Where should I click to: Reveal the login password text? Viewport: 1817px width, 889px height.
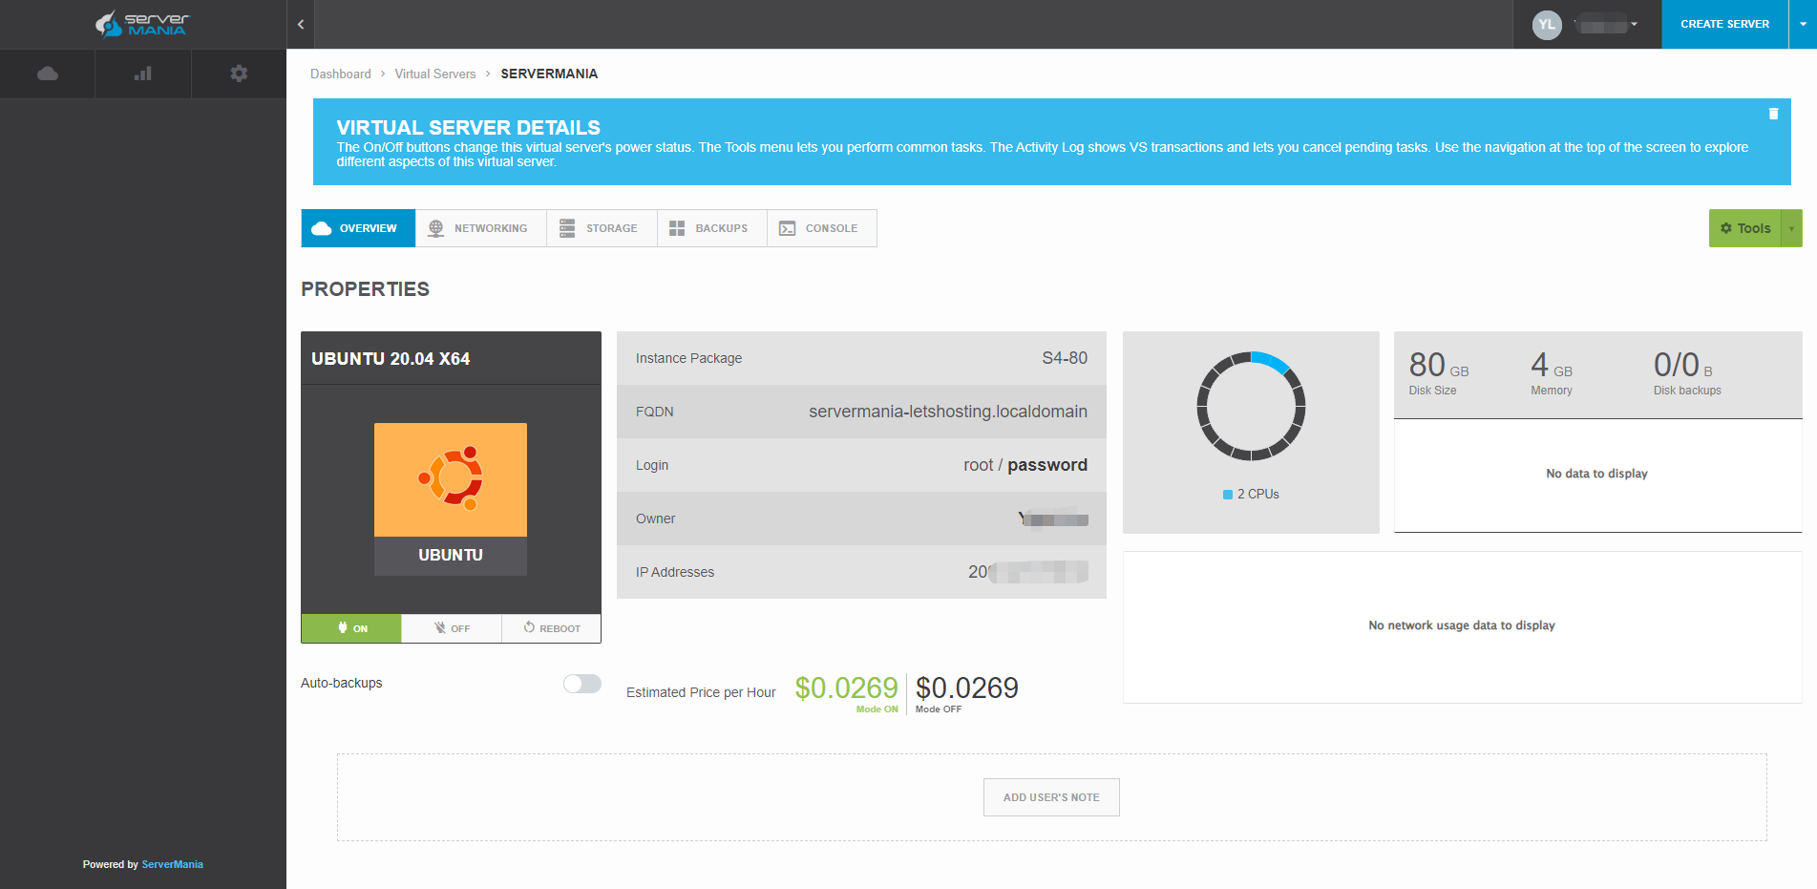[1047, 465]
